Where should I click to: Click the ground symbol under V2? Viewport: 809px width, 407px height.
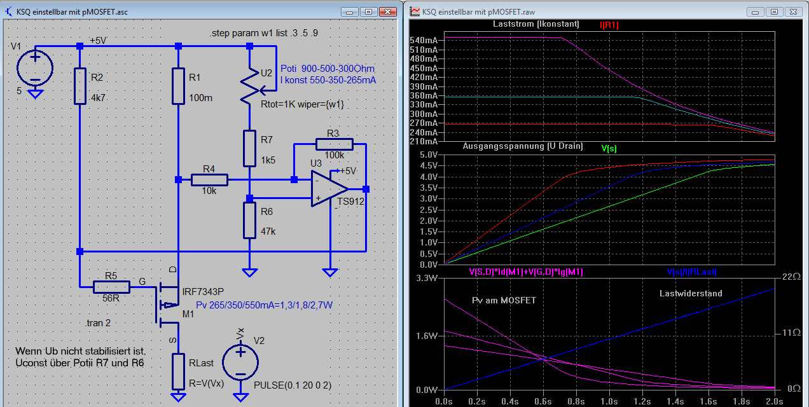point(240,397)
